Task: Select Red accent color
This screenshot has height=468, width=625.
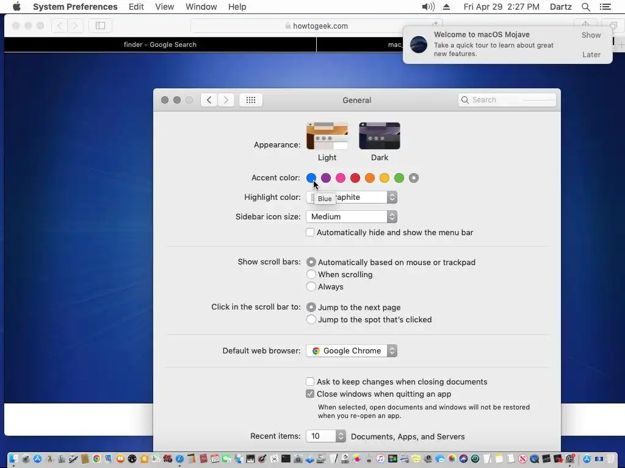Action: [x=355, y=178]
